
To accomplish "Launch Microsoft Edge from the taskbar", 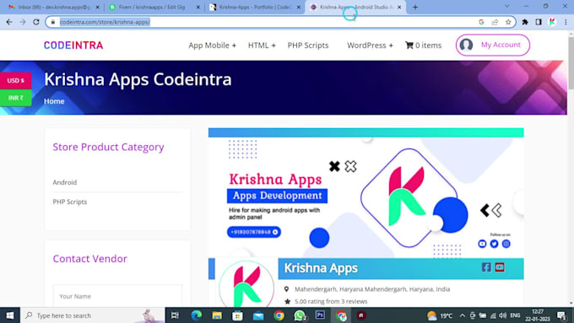I will click(x=196, y=315).
